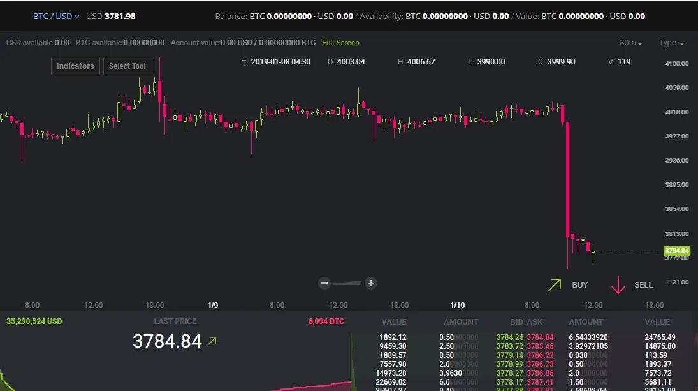The image size is (698, 391).
Task: Click ask amount 6.54333920
Action: click(x=588, y=337)
